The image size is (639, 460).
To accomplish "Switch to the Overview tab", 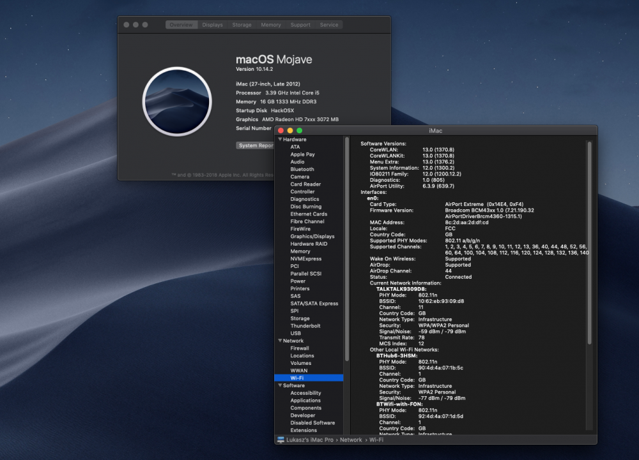I will tap(181, 25).
